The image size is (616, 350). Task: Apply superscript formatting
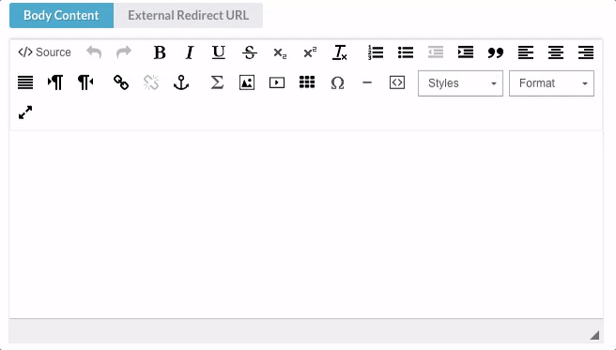pos(310,53)
